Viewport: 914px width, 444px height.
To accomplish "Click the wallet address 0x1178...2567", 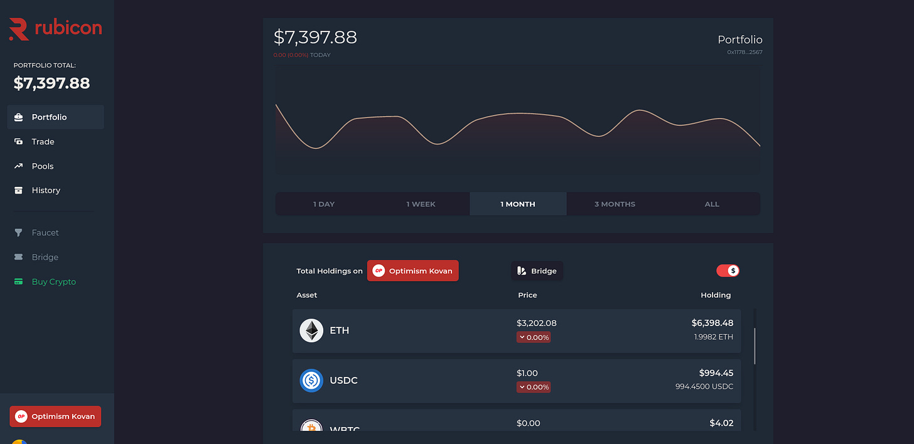I will 745,52.
